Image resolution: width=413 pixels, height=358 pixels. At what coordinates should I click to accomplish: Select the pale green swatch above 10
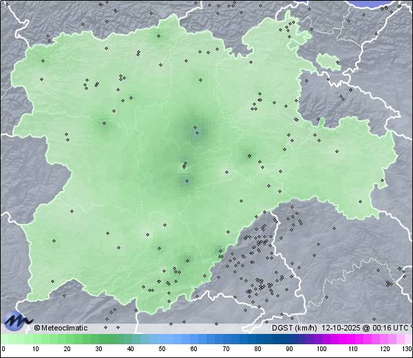pyautogui.click(x=35, y=339)
